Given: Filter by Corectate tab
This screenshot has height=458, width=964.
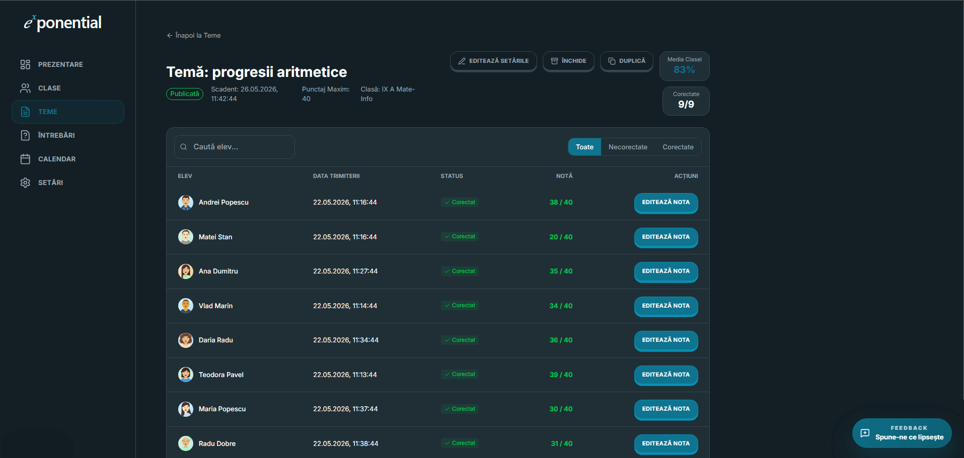Looking at the screenshot, I should click(x=678, y=147).
